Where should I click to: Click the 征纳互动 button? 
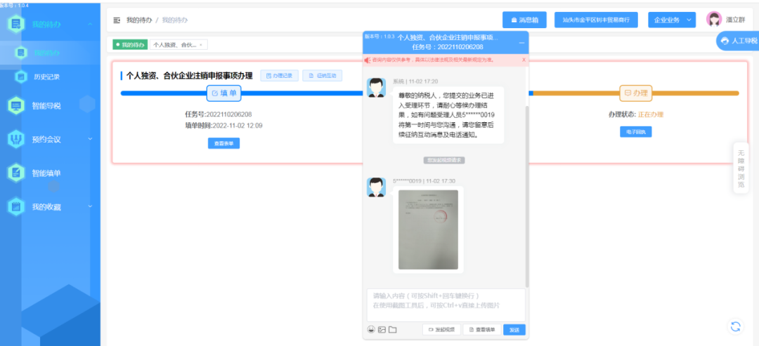click(x=323, y=76)
